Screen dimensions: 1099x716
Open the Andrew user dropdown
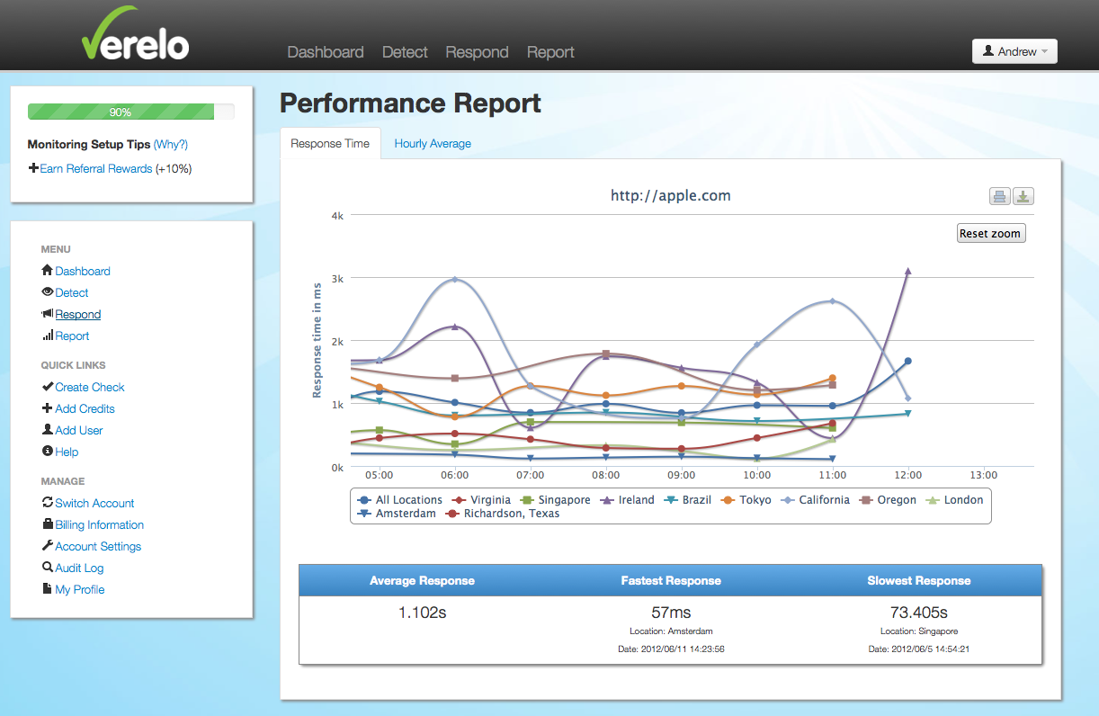pos(1014,51)
